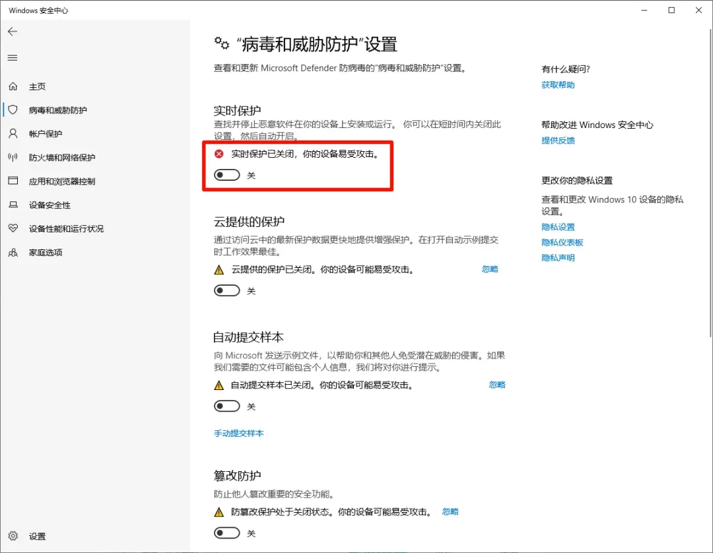This screenshot has width=713, height=553.
Task: Open the 隐私设置 link
Action: tap(558, 227)
